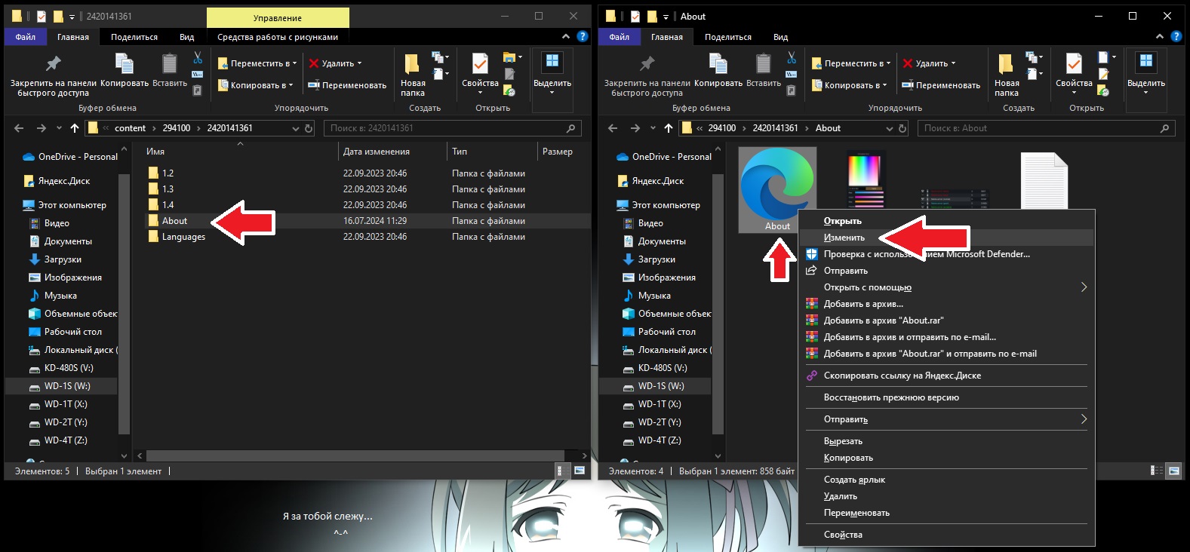Image resolution: width=1190 pixels, height=552 pixels.
Task: Click WinRAR entry Добавить в архив...
Action: pyautogui.click(x=863, y=304)
